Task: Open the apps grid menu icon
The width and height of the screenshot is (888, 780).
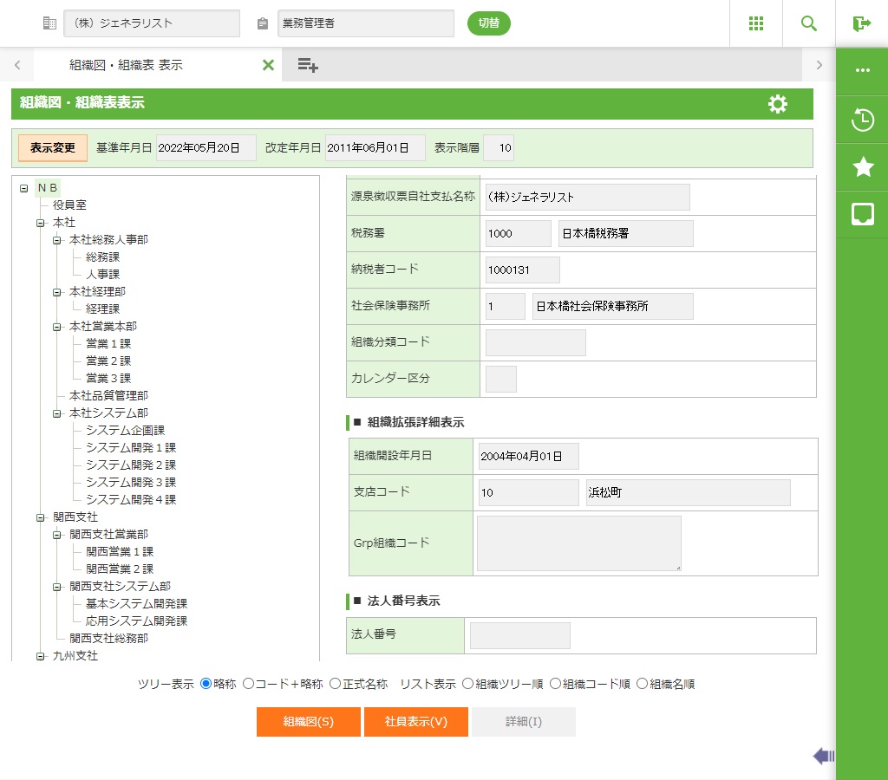Action: 756,23
